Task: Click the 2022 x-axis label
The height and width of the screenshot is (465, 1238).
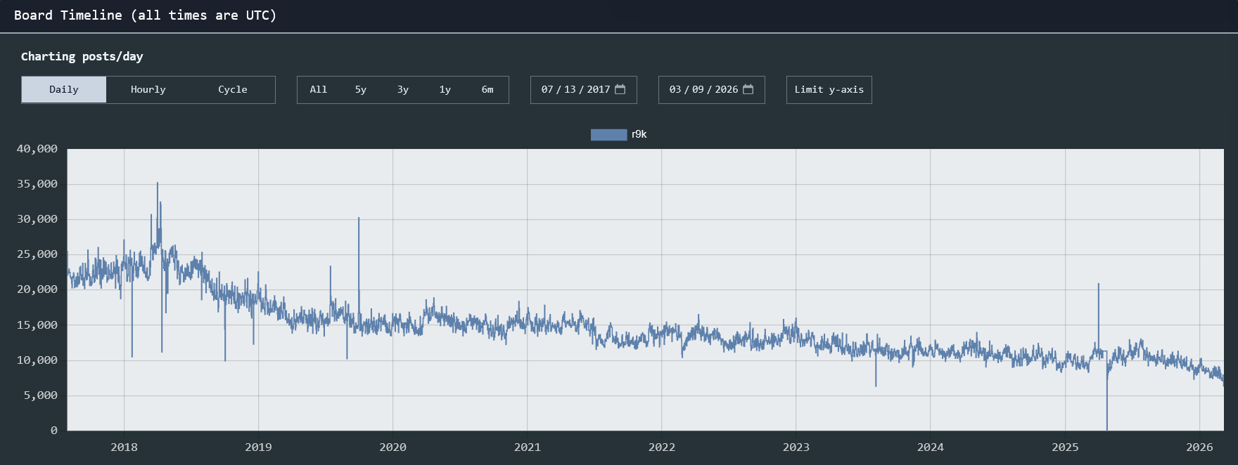Action: [662, 447]
